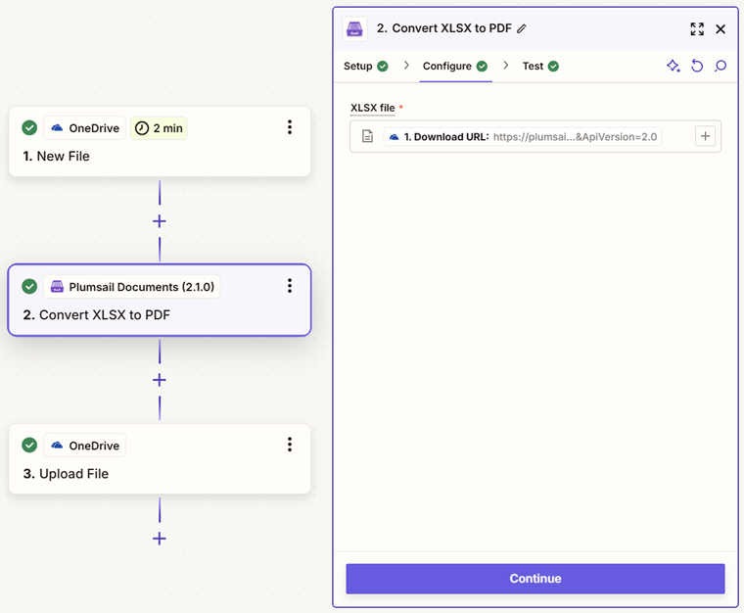Screen dimensions: 744x613
Task: Add a step after Upload File
Action: (160, 539)
